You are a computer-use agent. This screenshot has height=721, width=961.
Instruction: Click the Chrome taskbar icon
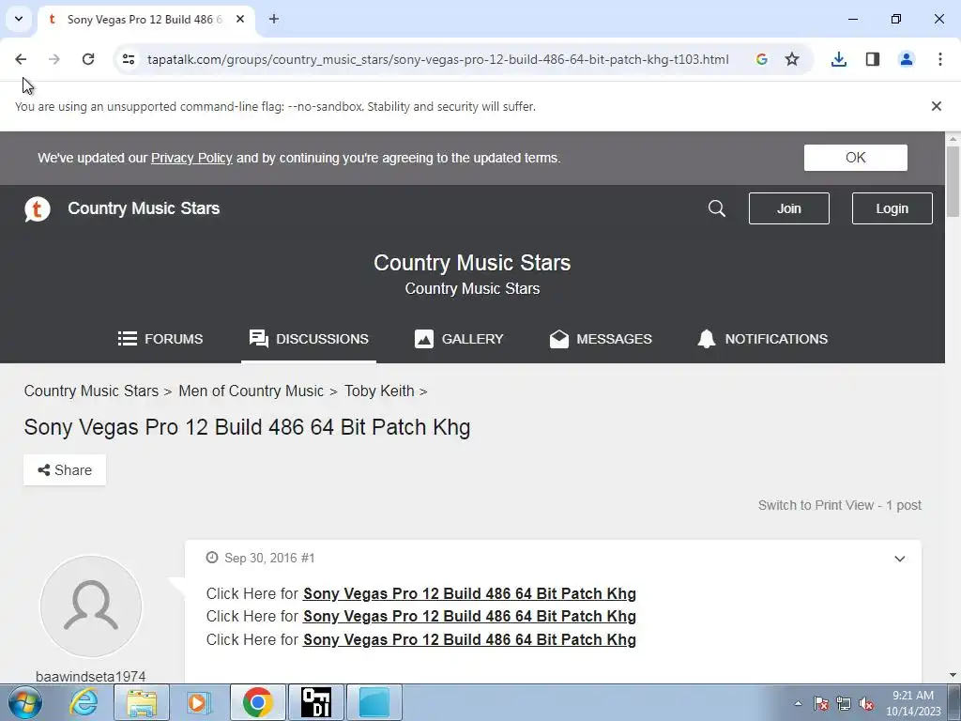point(257,702)
